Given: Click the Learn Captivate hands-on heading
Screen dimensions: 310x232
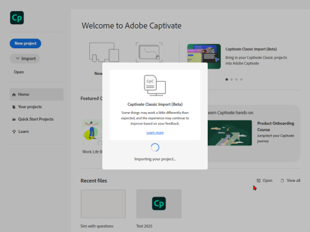Looking at the screenshot, I should (231, 113).
